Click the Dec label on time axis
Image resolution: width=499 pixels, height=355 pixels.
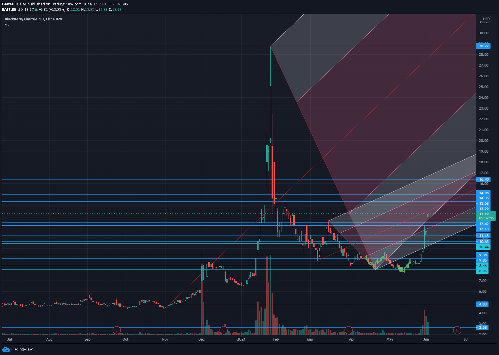201,339
